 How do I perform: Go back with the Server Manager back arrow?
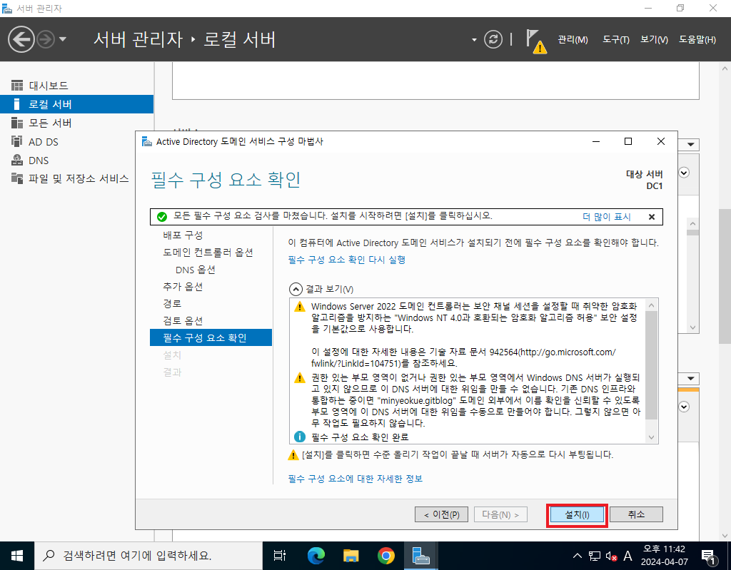click(x=21, y=39)
